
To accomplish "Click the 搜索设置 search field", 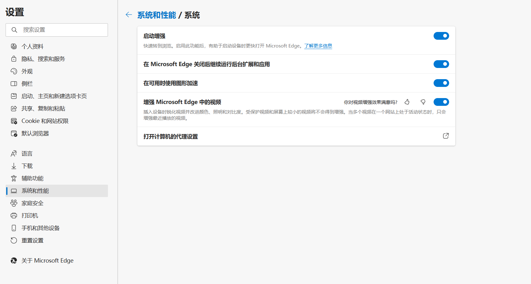I will [x=57, y=30].
